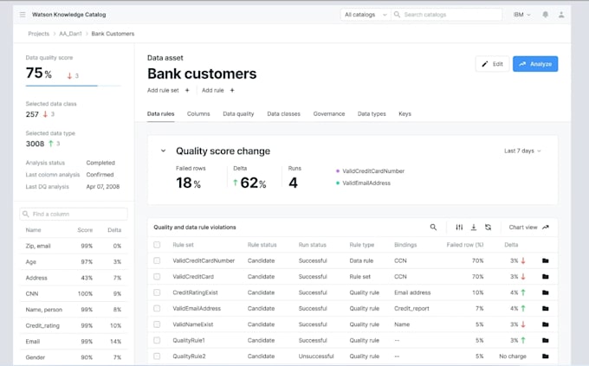Viewport: 589px width, 366px height.
Task: Click the red down arrow by 257
Action: pos(45,114)
